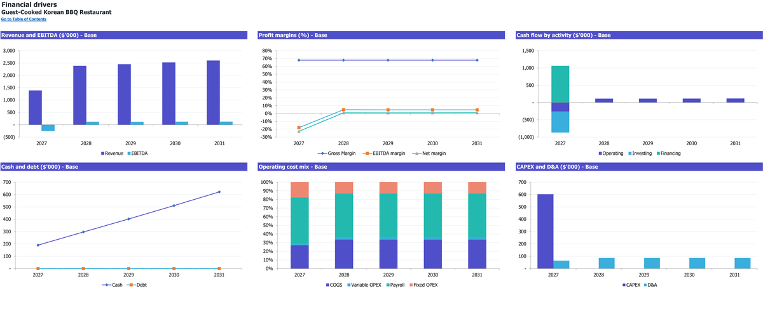Click the 3,000 axis label in Revenue chart

9,51
